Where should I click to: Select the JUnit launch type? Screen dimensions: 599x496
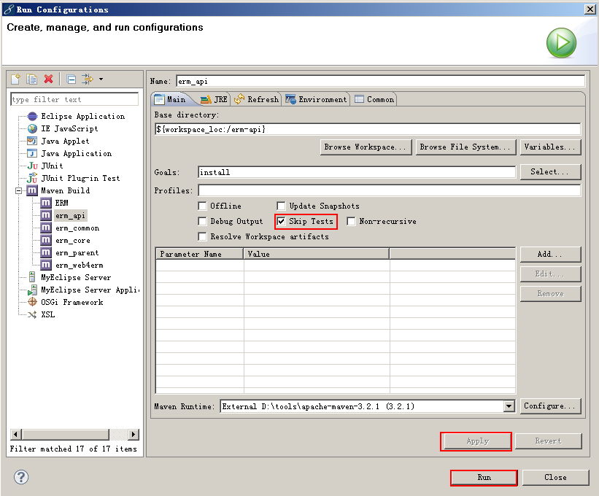pos(52,166)
